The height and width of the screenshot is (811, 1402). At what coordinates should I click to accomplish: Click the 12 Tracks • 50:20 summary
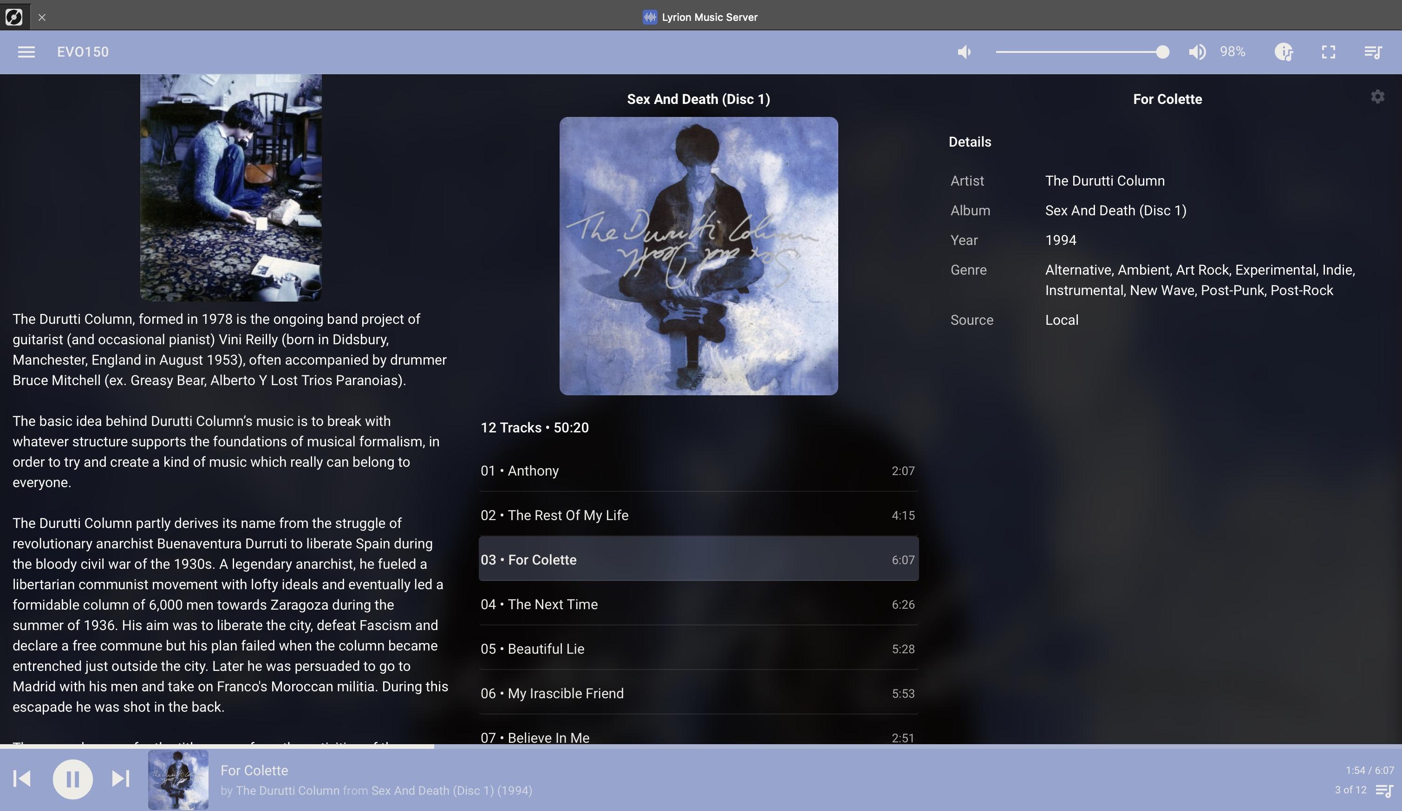click(534, 427)
